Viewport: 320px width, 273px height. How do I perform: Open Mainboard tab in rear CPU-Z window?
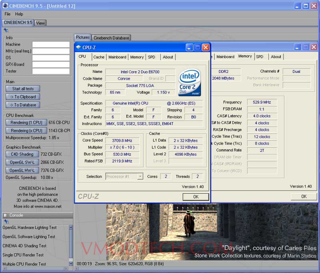pos(225,57)
